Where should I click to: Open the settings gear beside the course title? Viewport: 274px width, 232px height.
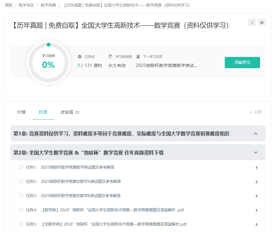tap(262, 22)
